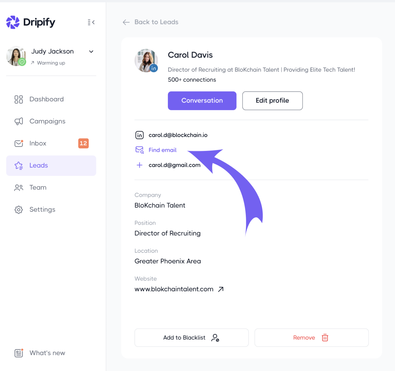Open the www.blokchaintalent.com website link
Image resolution: width=395 pixels, height=371 pixels.
click(x=174, y=289)
